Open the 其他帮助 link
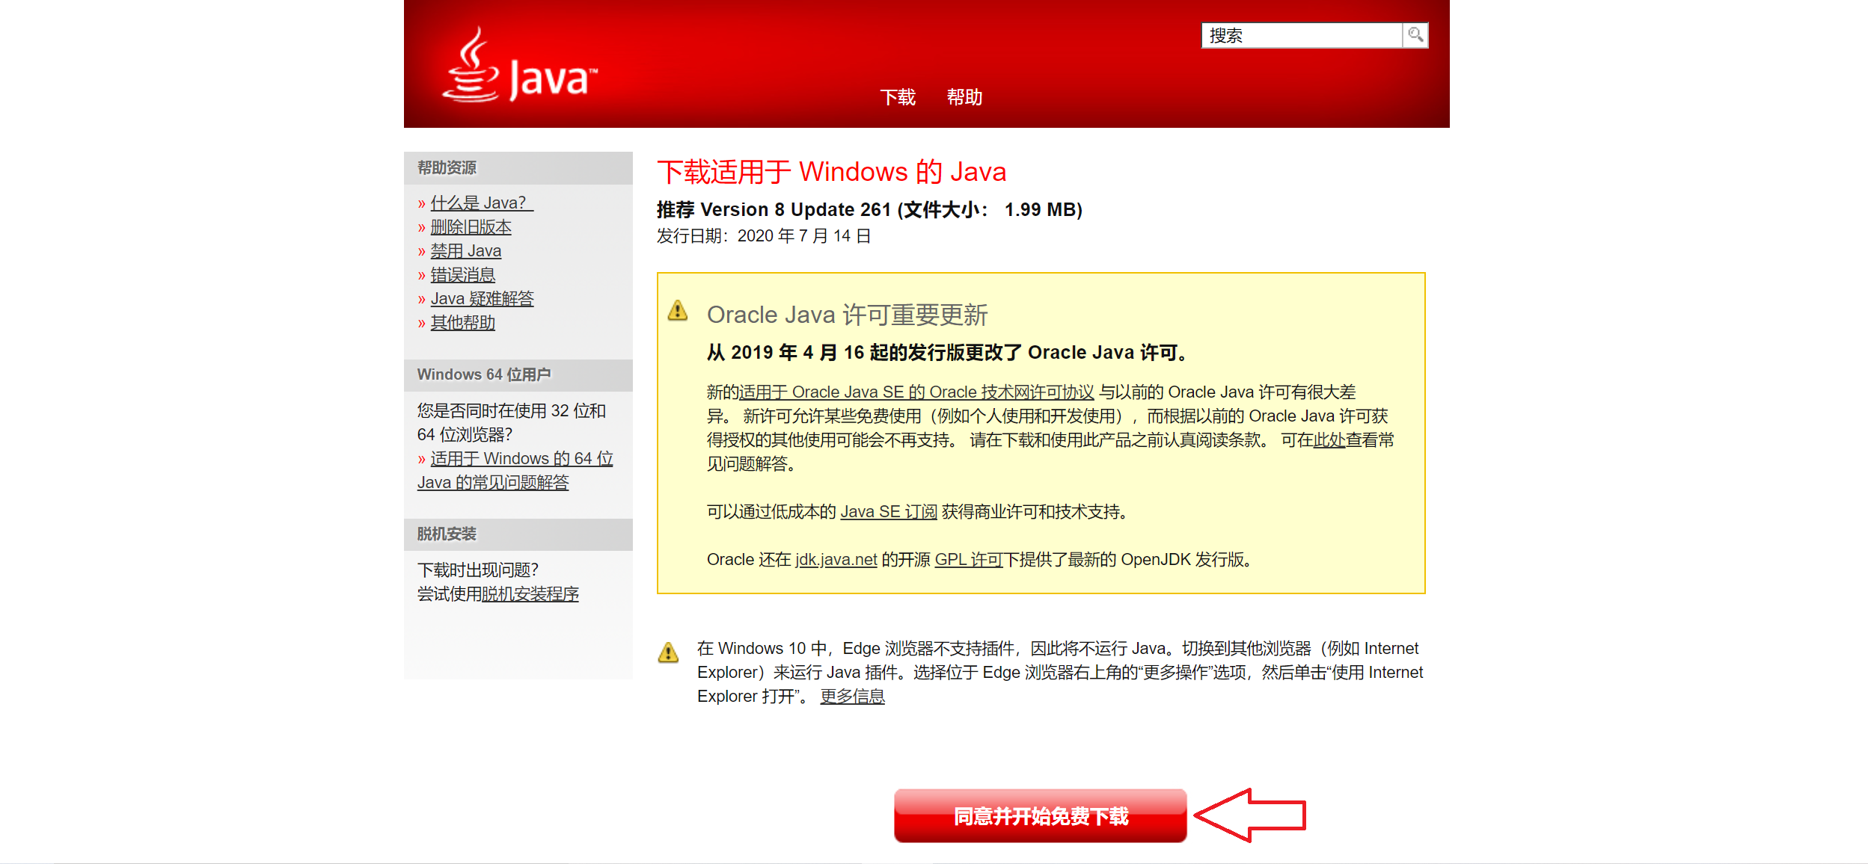The width and height of the screenshot is (1868, 864). 463,322
